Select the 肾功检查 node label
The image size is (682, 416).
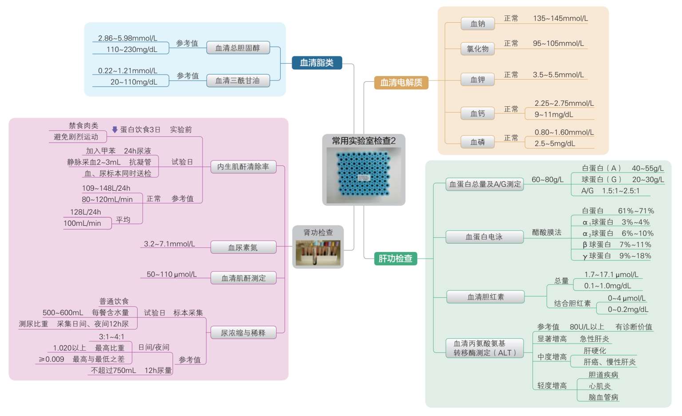(318, 232)
